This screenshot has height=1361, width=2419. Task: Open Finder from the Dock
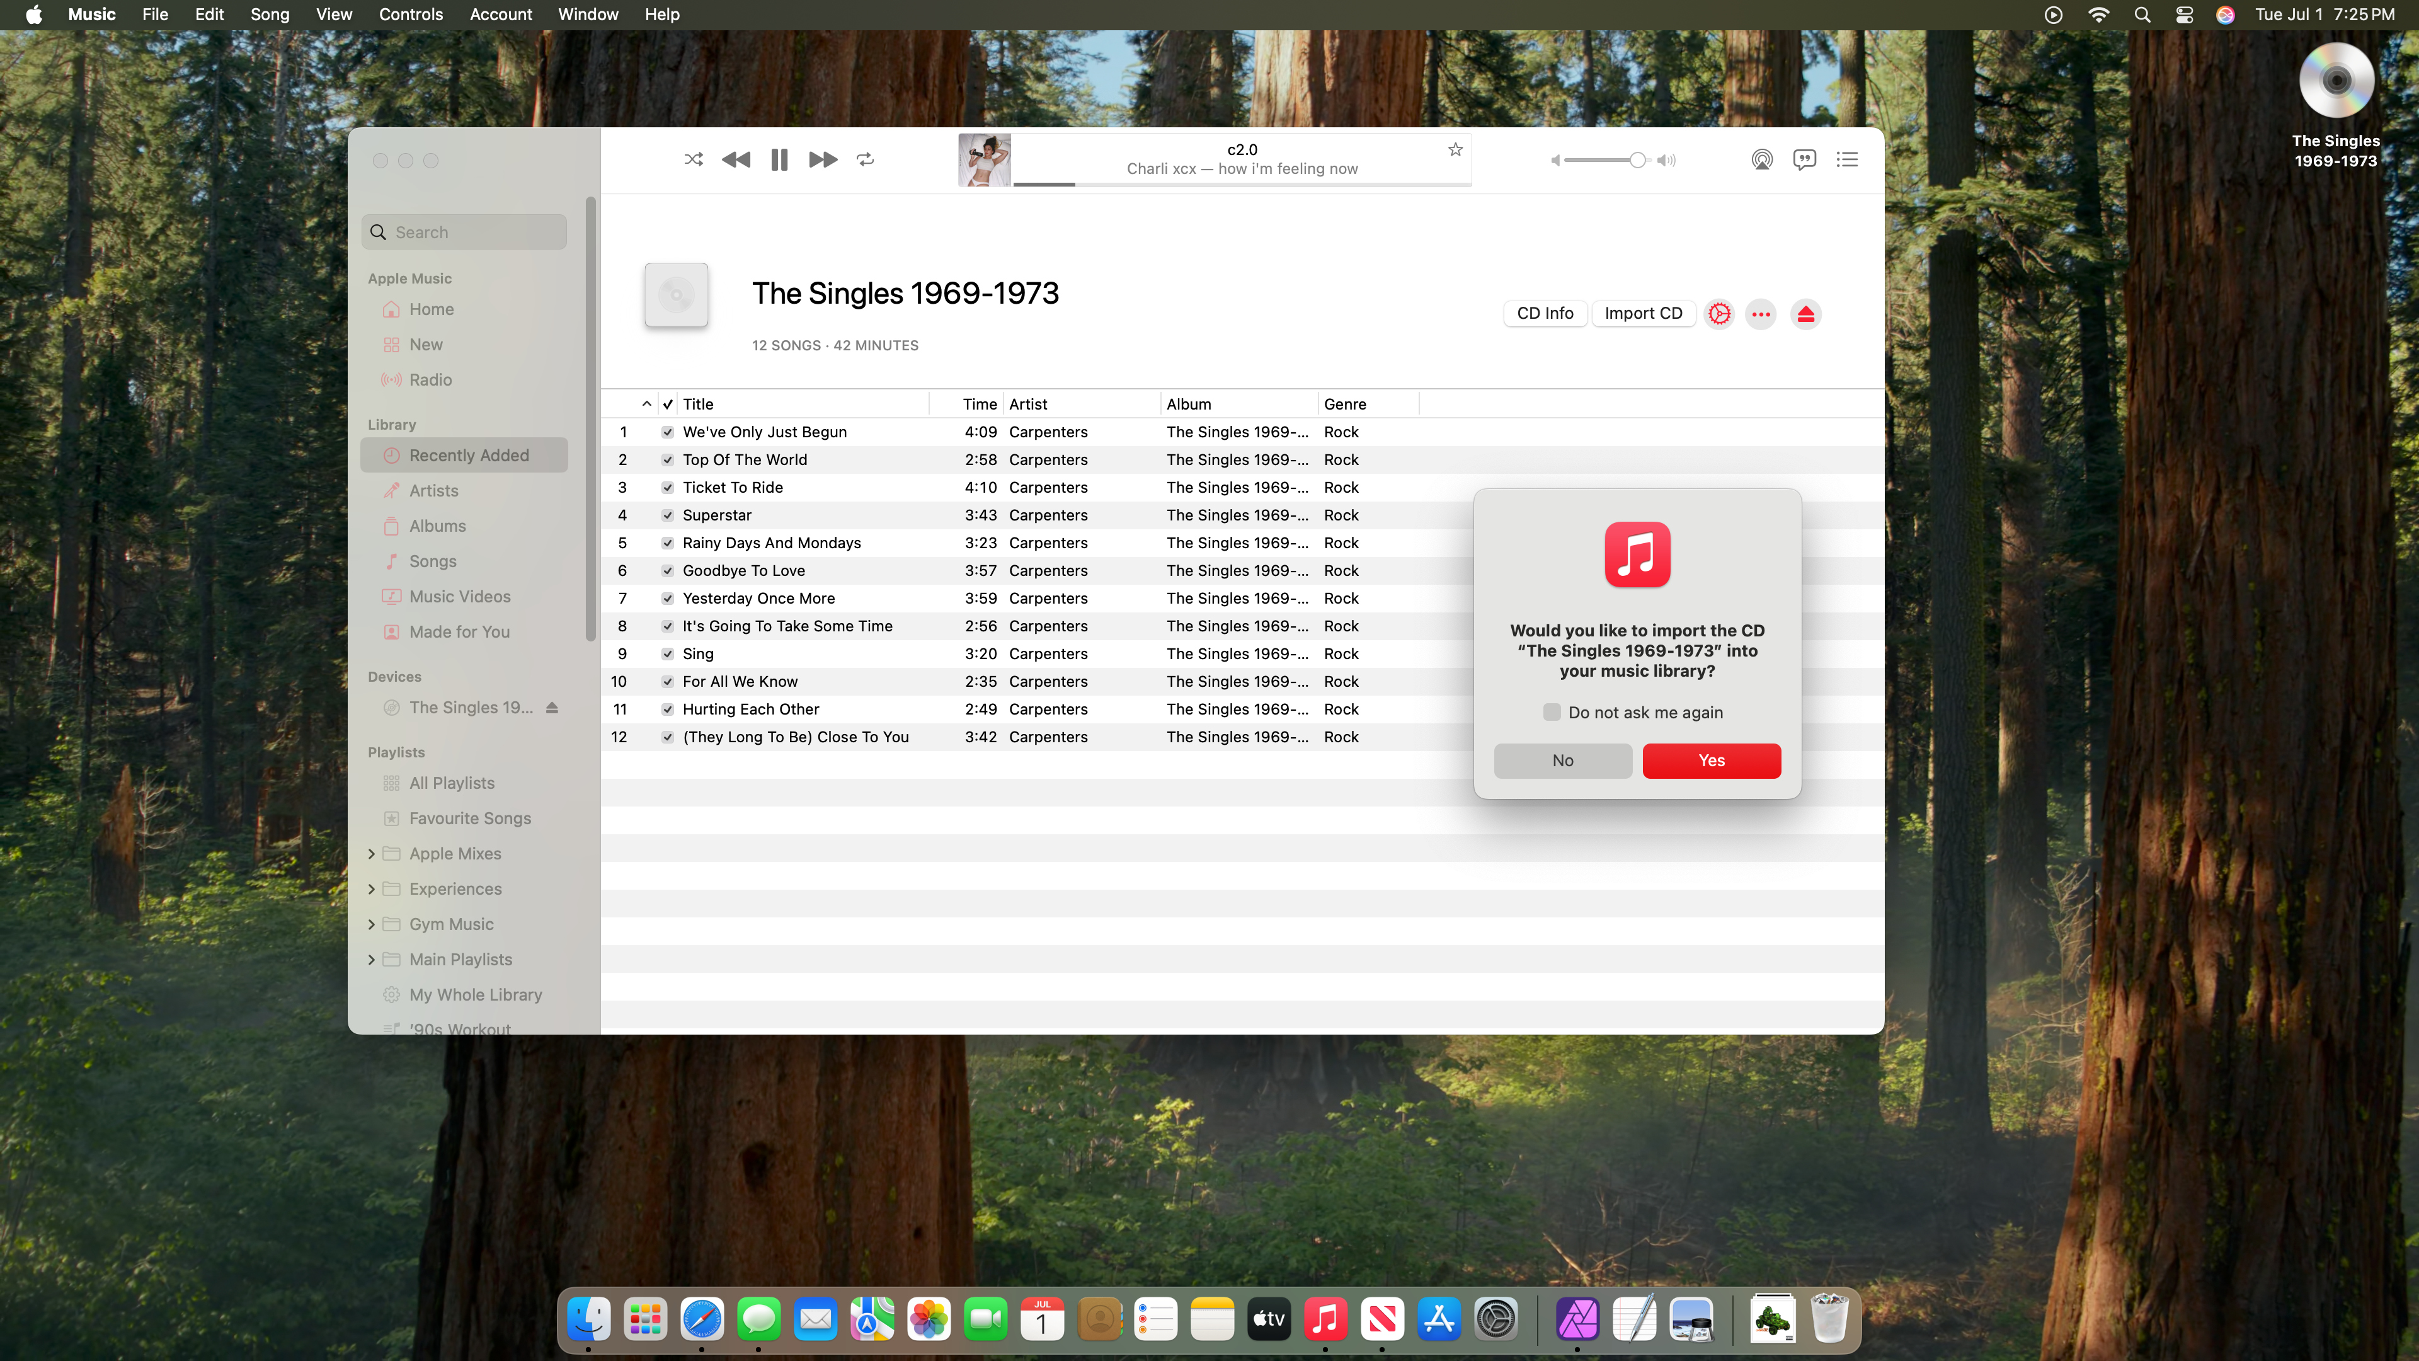[589, 1319]
